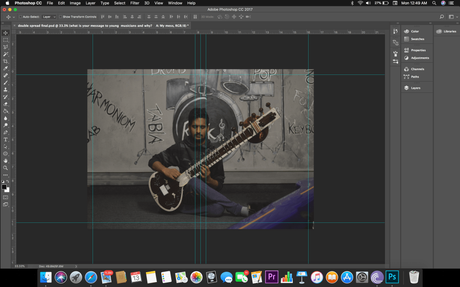
Task: Select the Hand tool
Action: [x=5, y=161]
